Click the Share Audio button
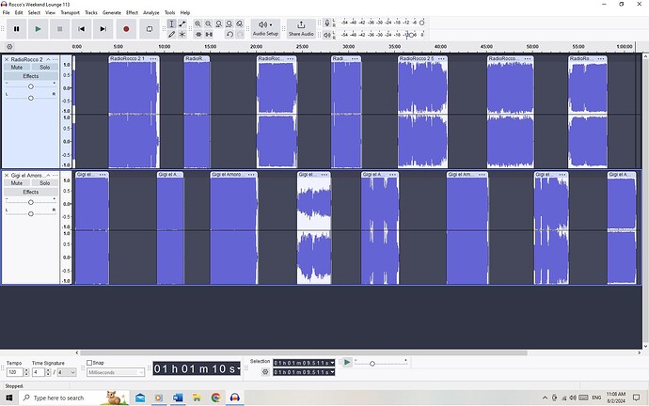 301,29
